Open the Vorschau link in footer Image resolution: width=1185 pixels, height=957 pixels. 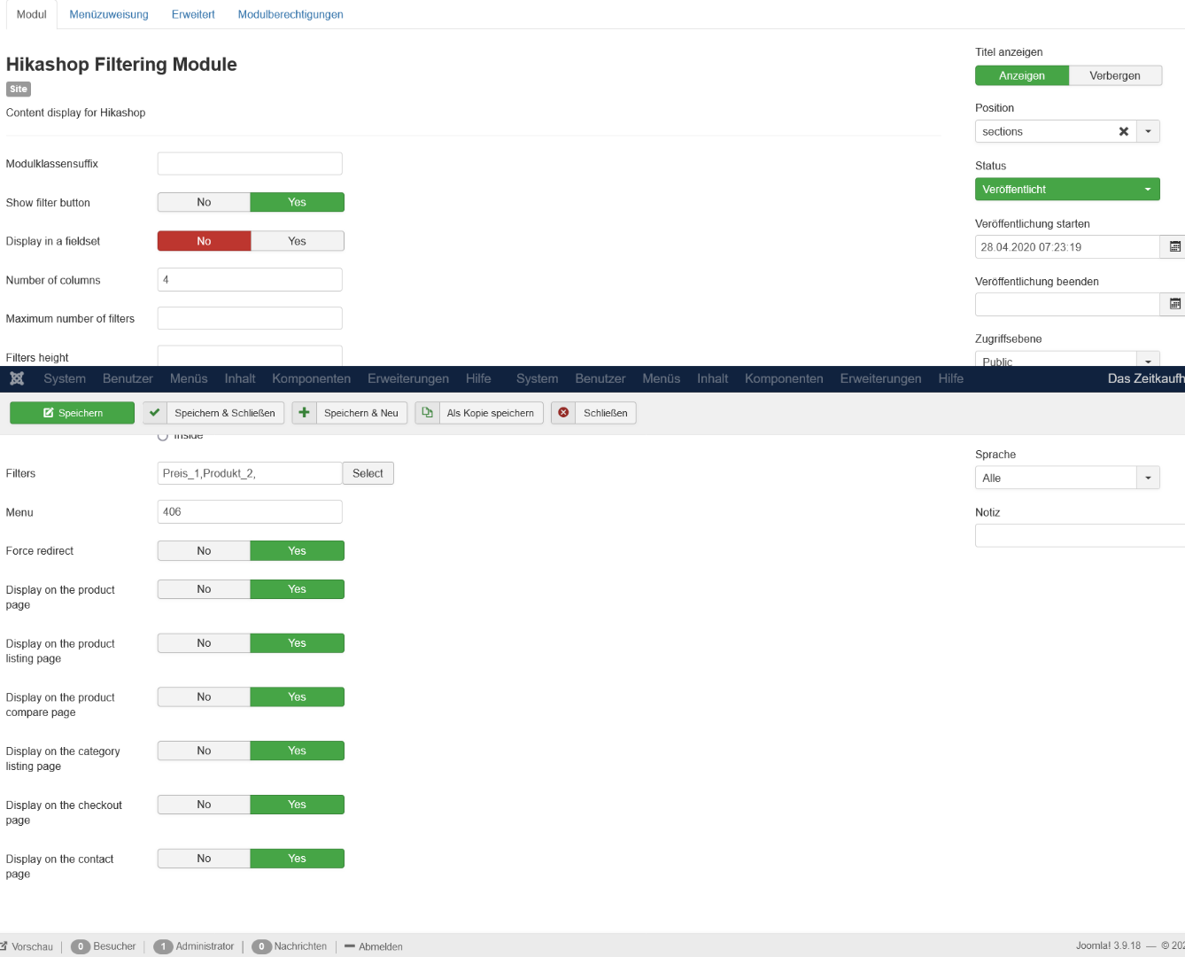pos(27,946)
